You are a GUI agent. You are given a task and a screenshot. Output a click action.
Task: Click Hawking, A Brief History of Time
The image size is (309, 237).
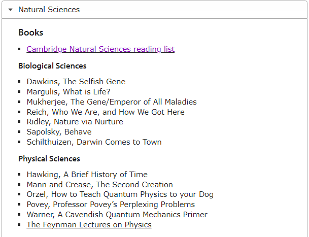click(87, 175)
